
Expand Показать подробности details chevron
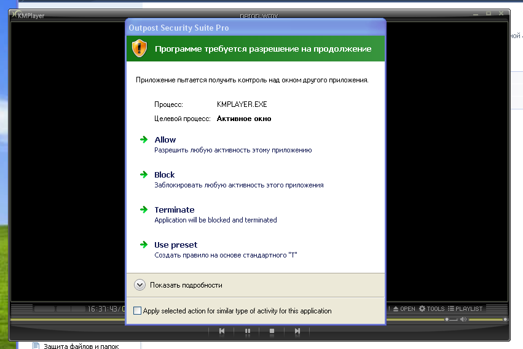click(x=140, y=284)
